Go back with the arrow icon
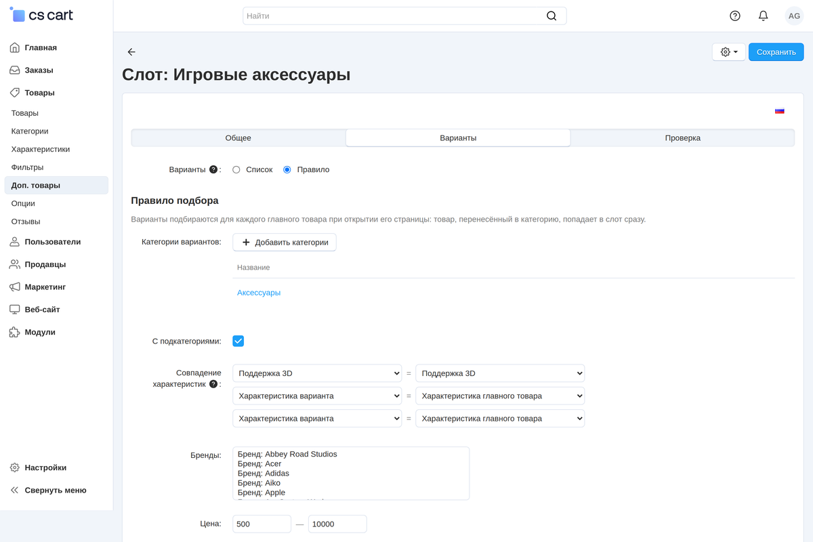Image resolution: width=813 pixels, height=542 pixels. [x=131, y=52]
